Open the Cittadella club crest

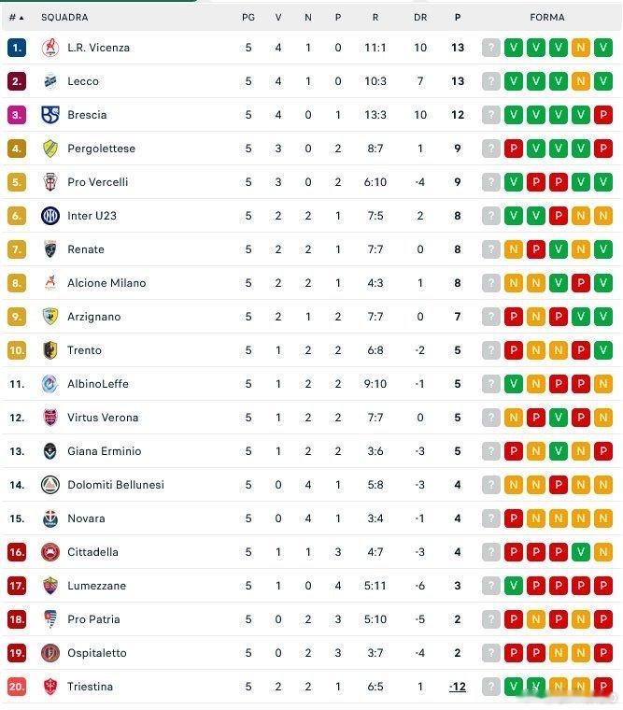click(x=50, y=552)
